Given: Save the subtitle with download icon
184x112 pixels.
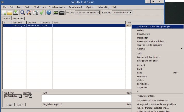Looking at the screenshot, I should coord(16,13).
